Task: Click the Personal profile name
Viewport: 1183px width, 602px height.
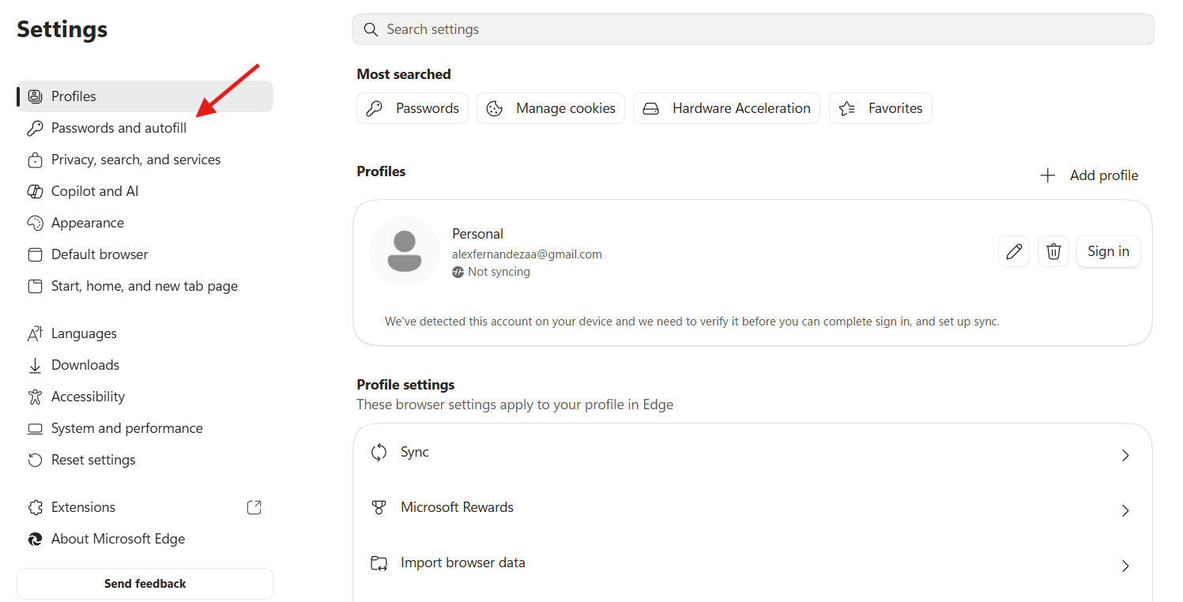Action: pyautogui.click(x=477, y=234)
